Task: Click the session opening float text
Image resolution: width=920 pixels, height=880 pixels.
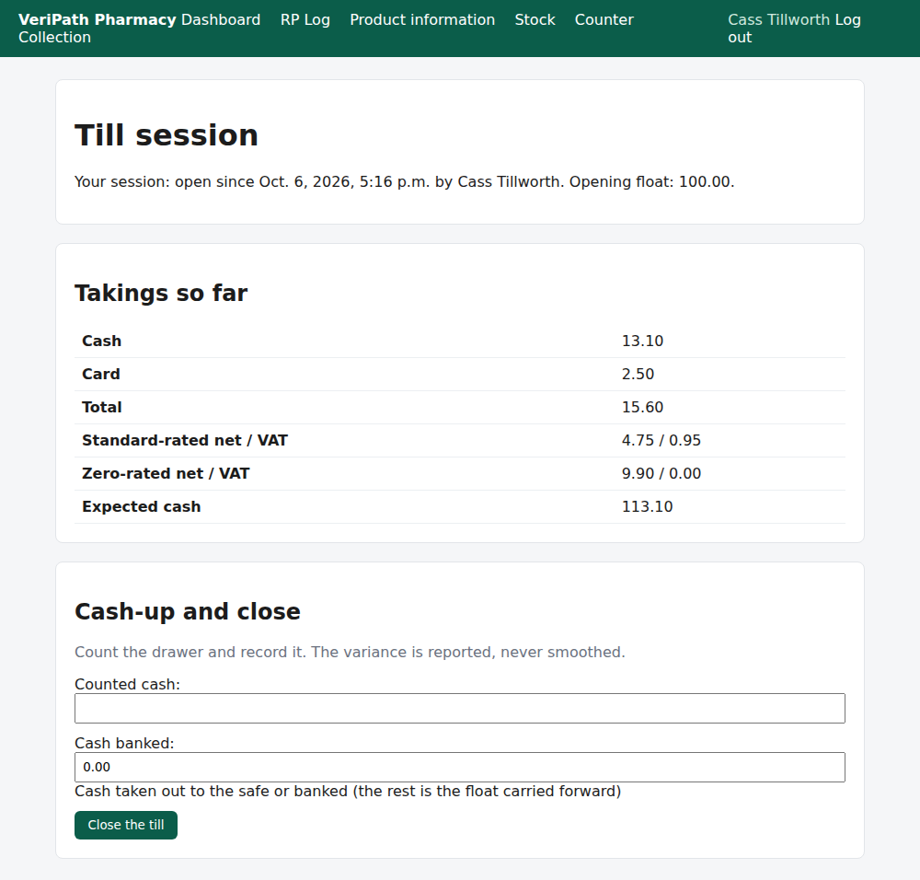Action: 404,182
